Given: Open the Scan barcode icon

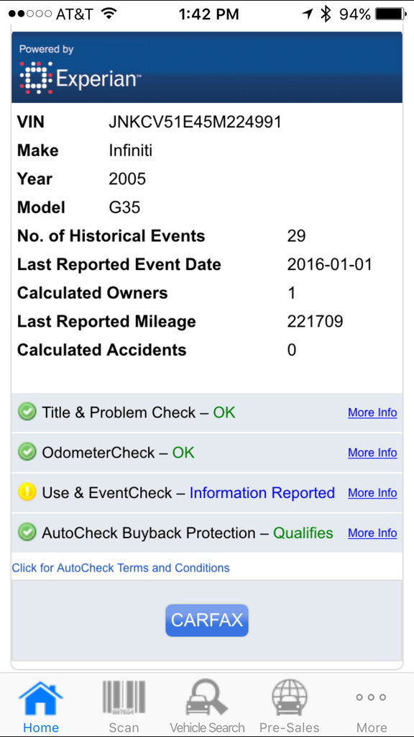Looking at the screenshot, I should click(124, 698).
